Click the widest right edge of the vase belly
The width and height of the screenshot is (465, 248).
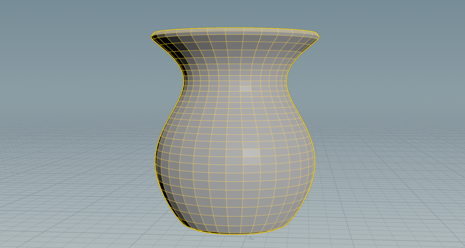pyautogui.click(x=315, y=161)
